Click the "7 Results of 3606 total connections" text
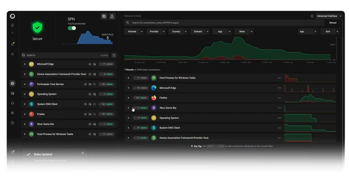 coord(142,70)
